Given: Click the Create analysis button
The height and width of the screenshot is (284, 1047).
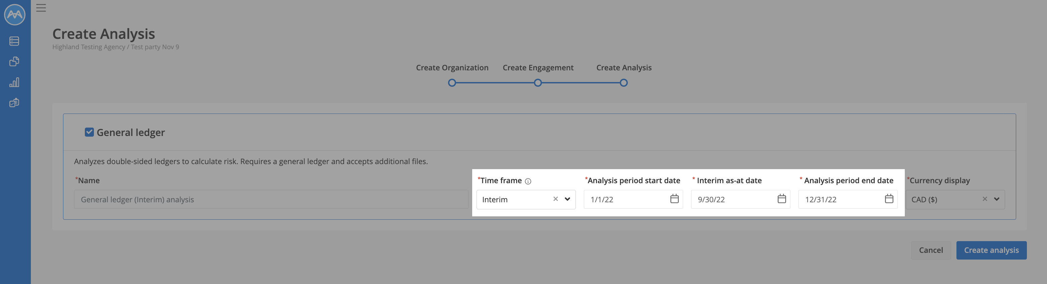Looking at the screenshot, I should 991,250.
